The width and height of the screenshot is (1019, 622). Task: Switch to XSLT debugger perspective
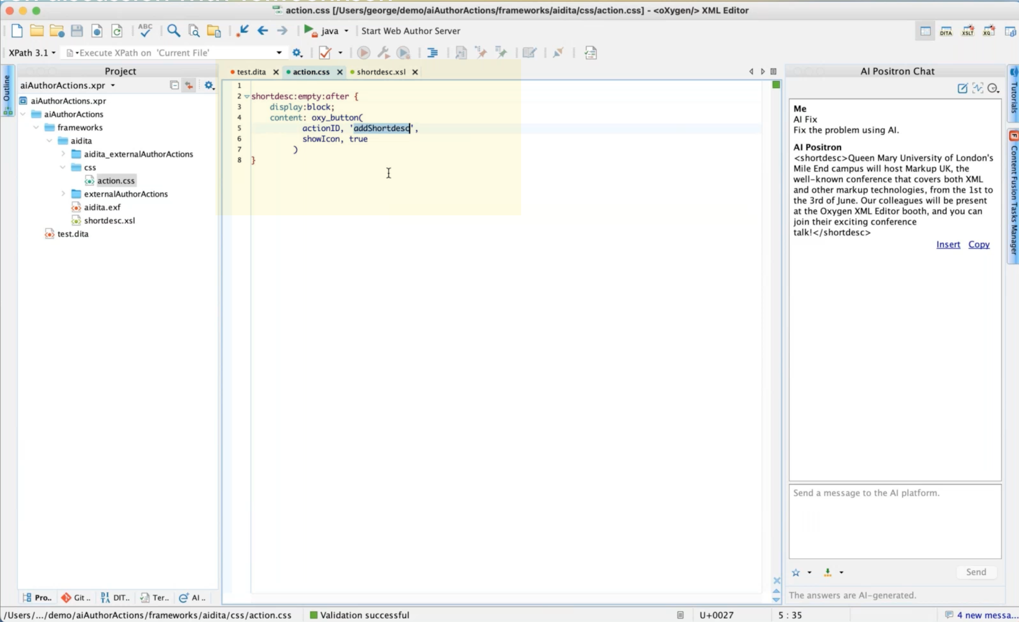(967, 31)
